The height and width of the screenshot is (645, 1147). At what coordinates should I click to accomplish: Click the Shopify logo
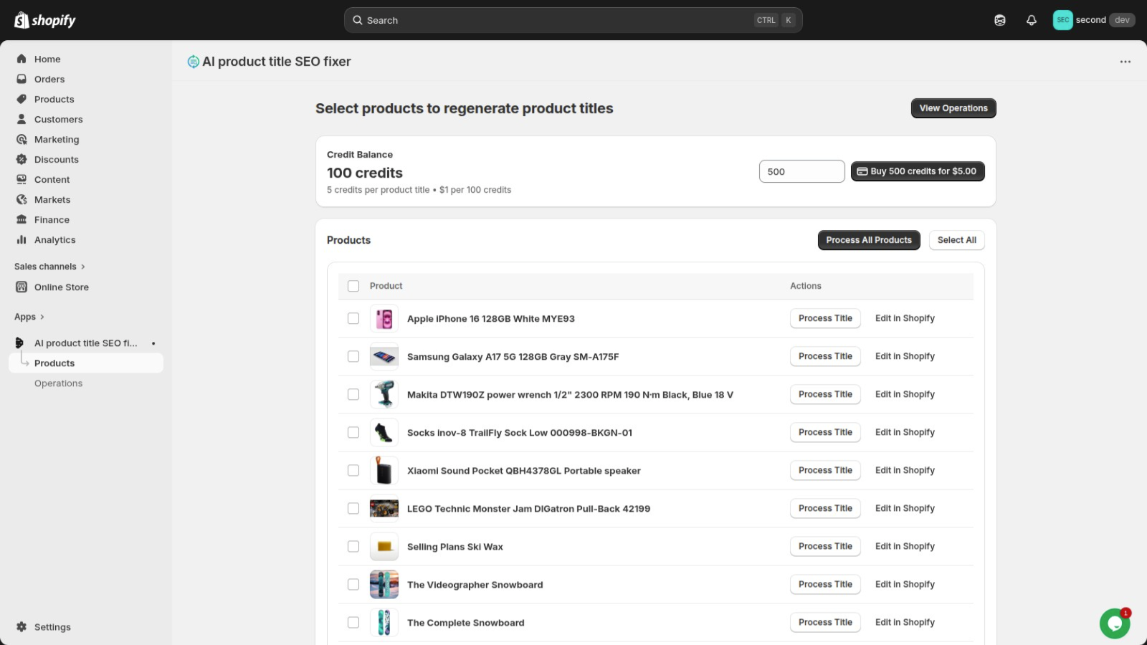pos(43,19)
